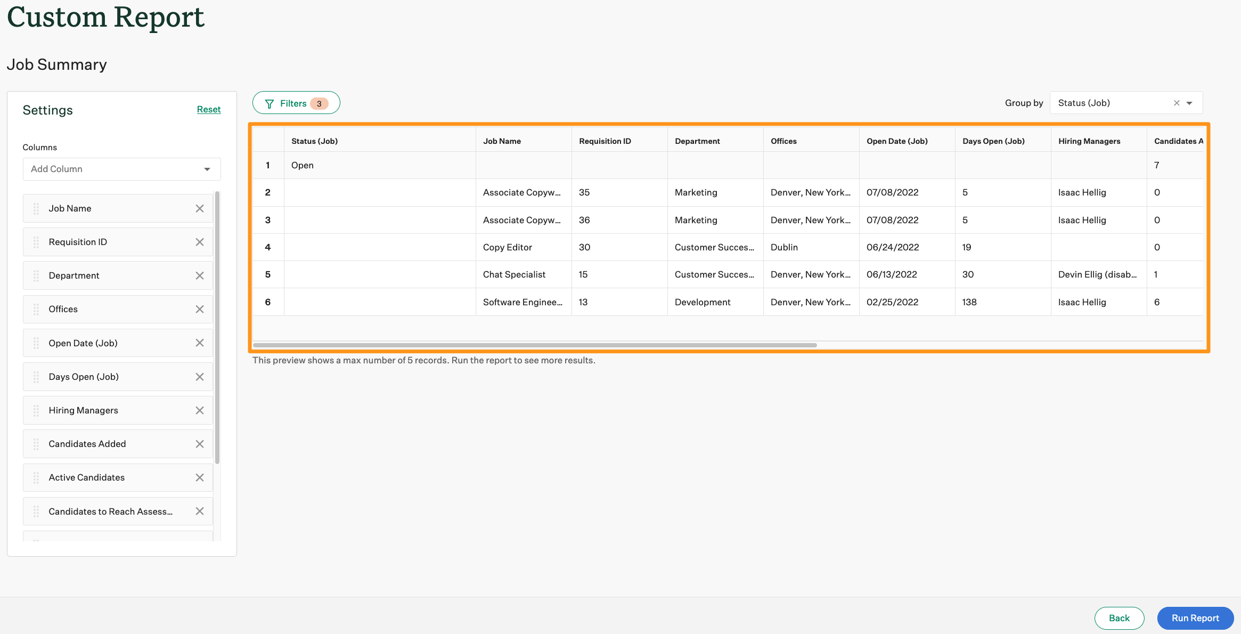Reset the report settings
Image resolution: width=1241 pixels, height=634 pixels.
(209, 109)
